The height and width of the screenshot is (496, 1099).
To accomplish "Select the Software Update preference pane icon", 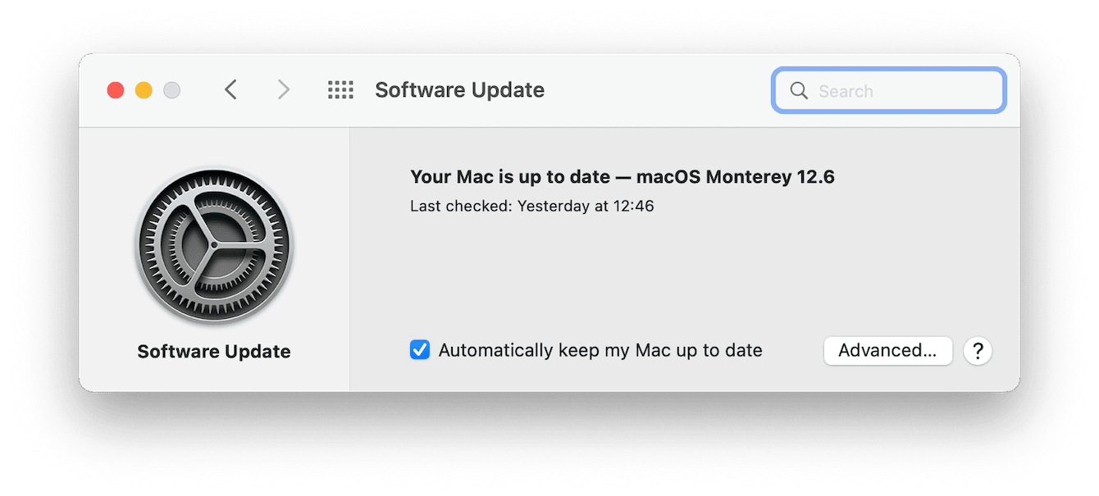I will (214, 246).
